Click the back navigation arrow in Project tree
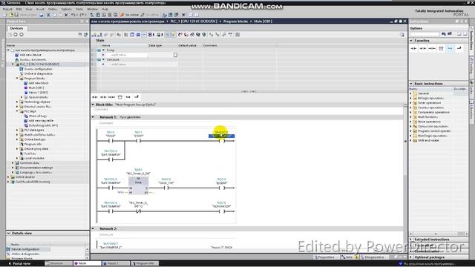The width and height of the screenshot is (475, 267). pyautogui.click(x=16, y=35)
